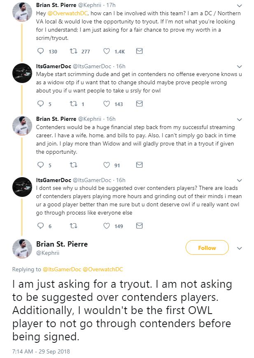Like the tweet showing 91 likes

coord(107,165)
